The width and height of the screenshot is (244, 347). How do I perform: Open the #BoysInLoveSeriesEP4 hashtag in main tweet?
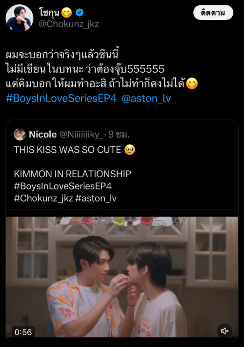click(x=61, y=98)
